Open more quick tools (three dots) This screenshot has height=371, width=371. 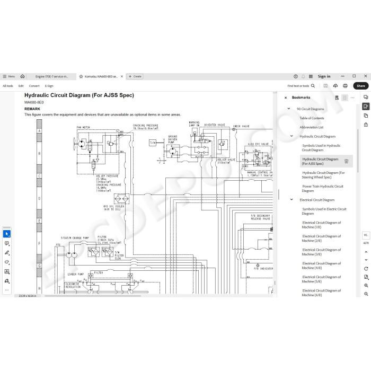(x=6, y=290)
